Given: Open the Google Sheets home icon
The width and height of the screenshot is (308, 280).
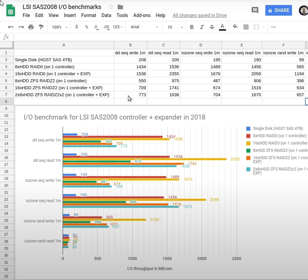Looking at the screenshot, I should [11, 10].
